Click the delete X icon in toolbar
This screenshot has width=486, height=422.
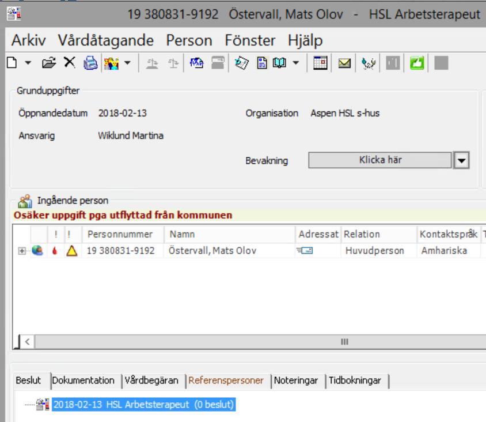pyautogui.click(x=70, y=62)
